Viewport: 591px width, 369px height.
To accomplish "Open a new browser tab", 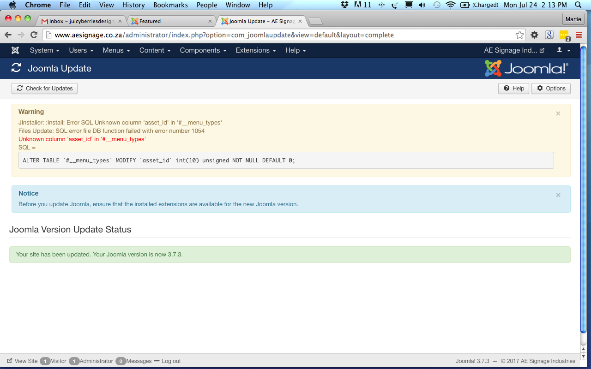I will coord(315,21).
